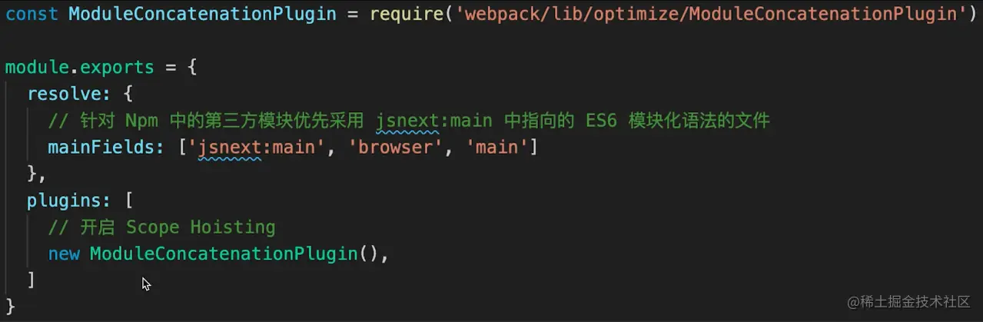Image resolution: width=983 pixels, height=322 pixels.
Task: Click the Chinese comment about Npm third-party modules
Action: [x=409, y=121]
